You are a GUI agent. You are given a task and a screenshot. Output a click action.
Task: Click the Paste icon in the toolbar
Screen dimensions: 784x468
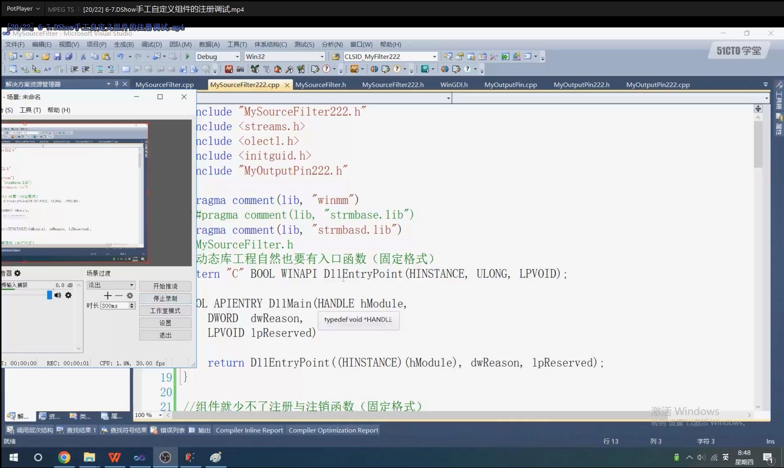pos(106,56)
